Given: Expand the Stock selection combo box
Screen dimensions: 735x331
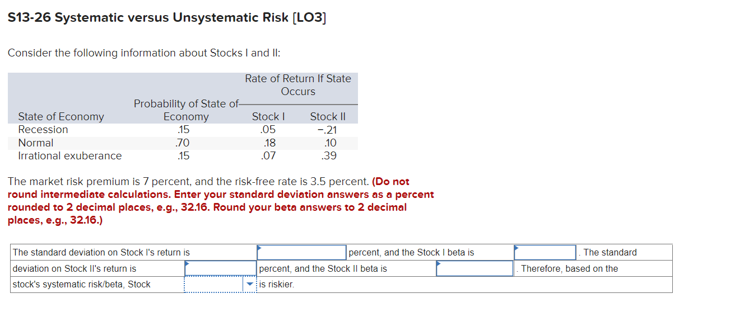Looking at the screenshot, I should [220, 284].
